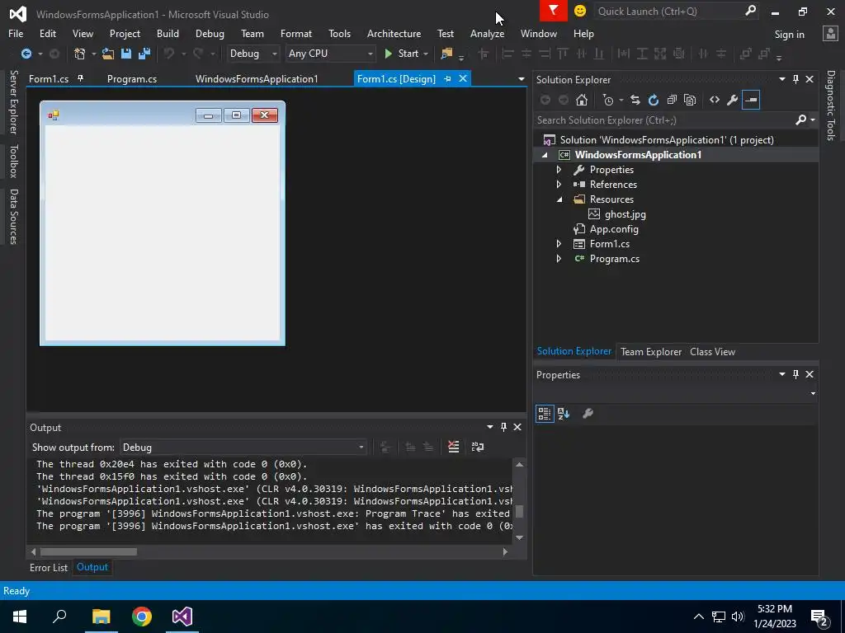Switch to the Error List tab
Screen dimensions: 845x633
(49, 567)
